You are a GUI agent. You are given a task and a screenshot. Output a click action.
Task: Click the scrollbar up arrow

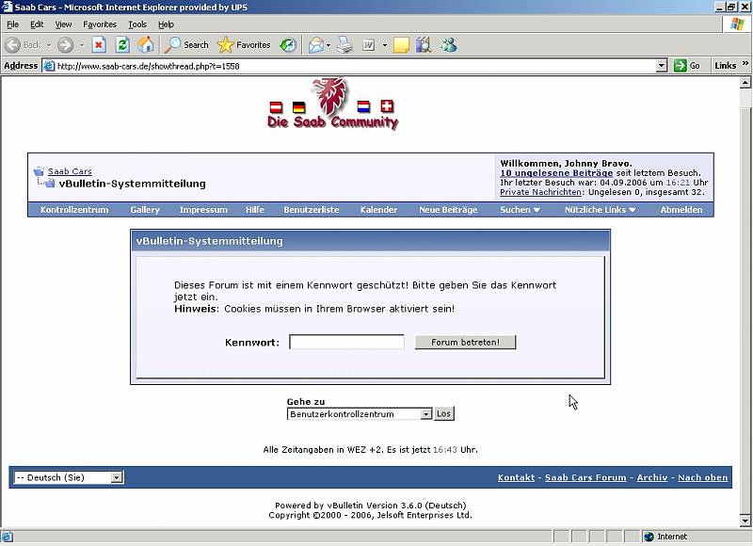[x=745, y=83]
